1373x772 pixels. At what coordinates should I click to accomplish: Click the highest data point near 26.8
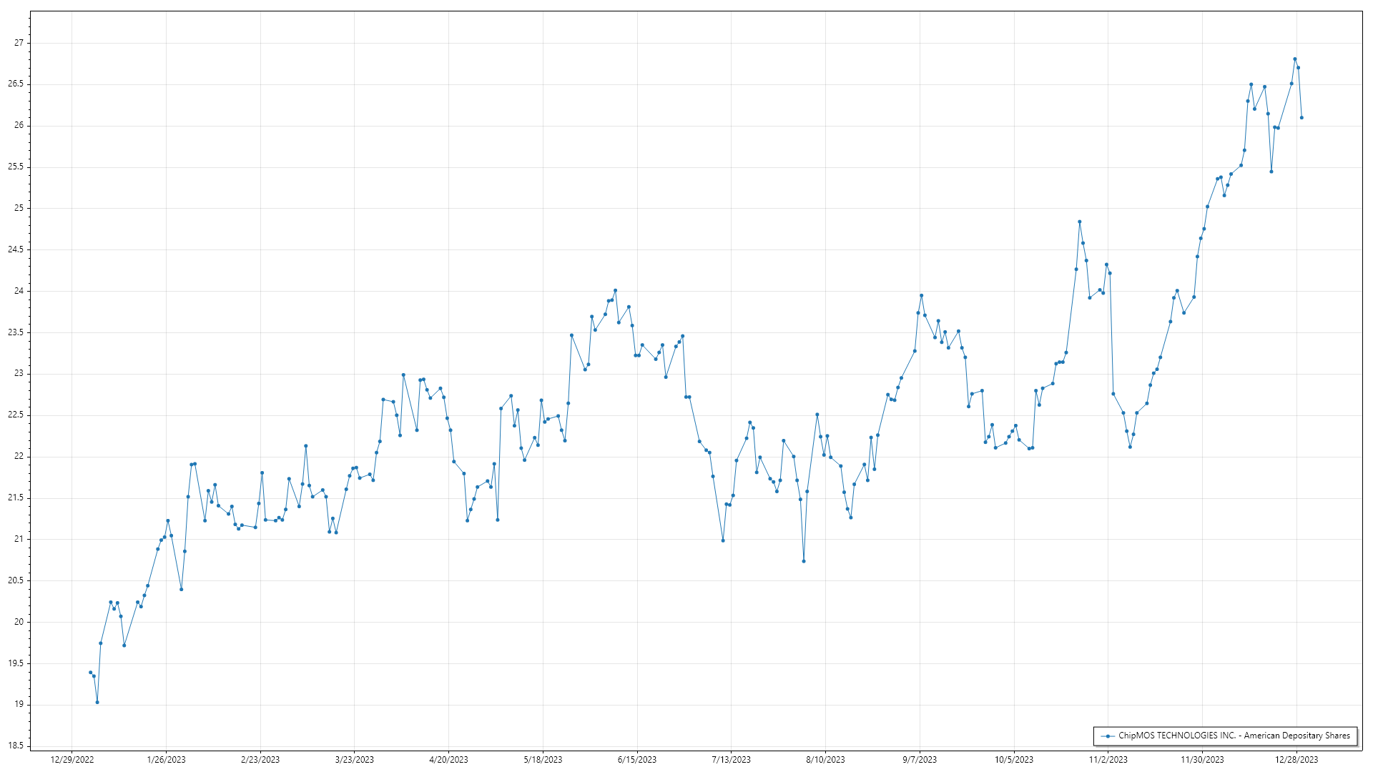1294,59
